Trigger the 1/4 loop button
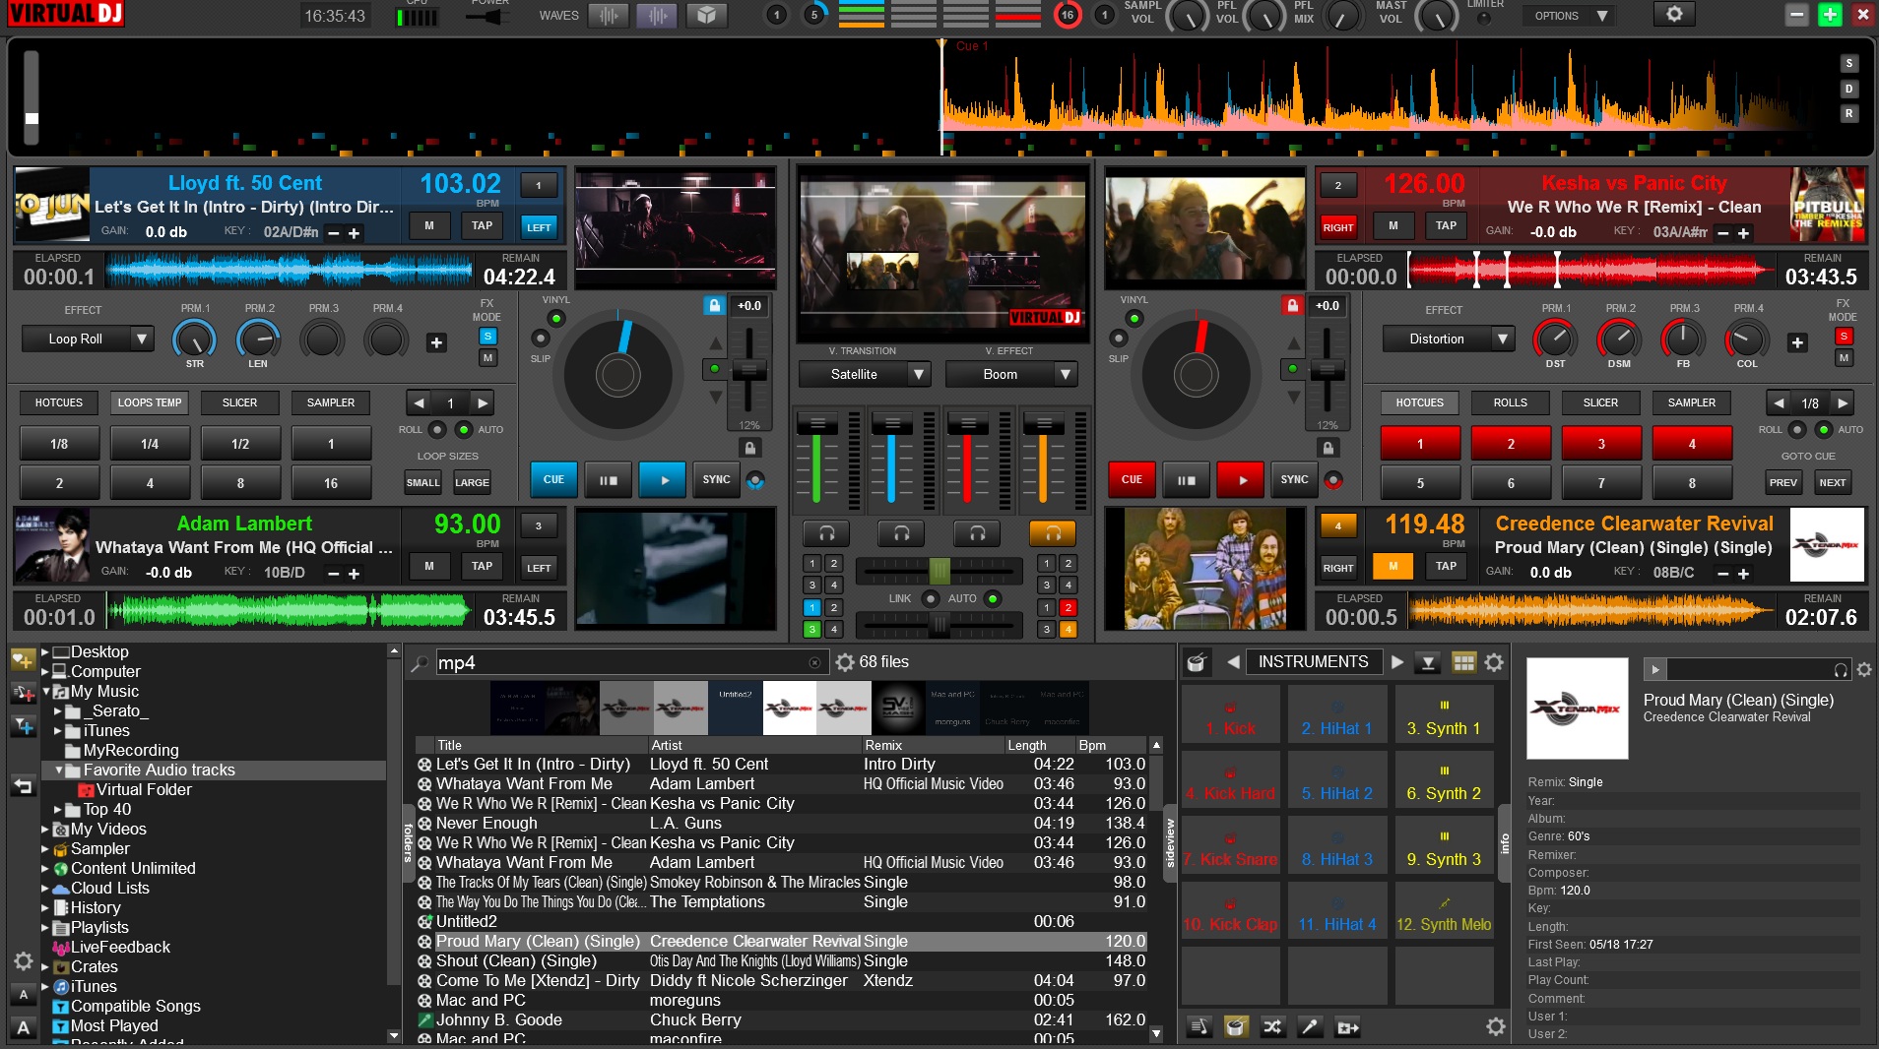Viewport: 1879px width, 1049px height. [x=150, y=444]
